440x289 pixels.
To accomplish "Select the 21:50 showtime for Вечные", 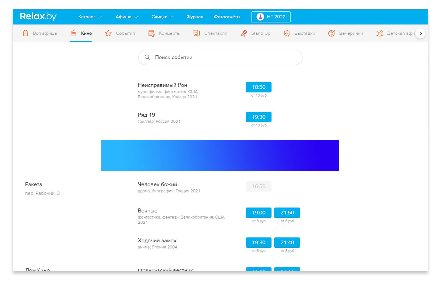I will pos(287,213).
